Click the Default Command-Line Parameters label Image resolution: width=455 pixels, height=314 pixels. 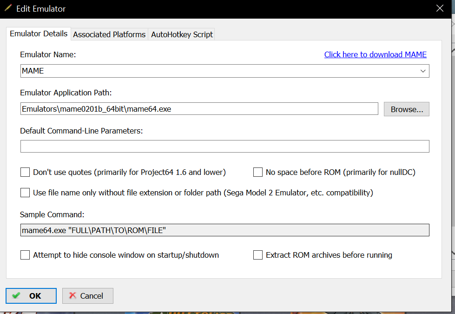click(81, 131)
